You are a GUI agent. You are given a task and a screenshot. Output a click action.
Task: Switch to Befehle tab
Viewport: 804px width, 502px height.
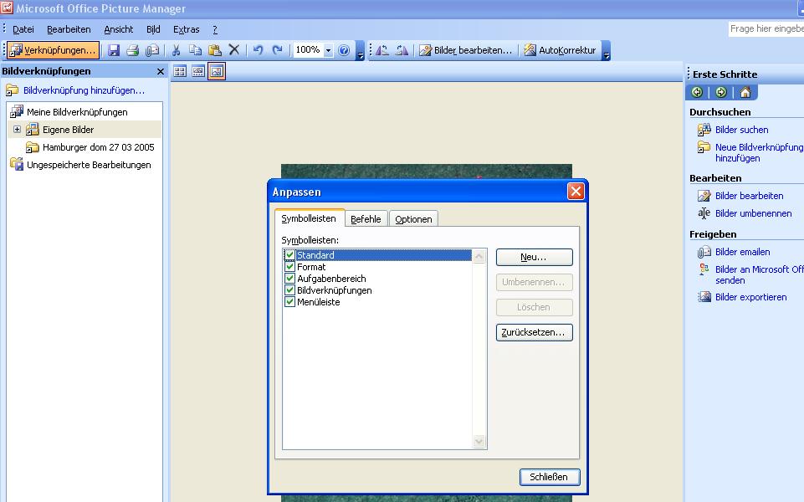pos(366,219)
